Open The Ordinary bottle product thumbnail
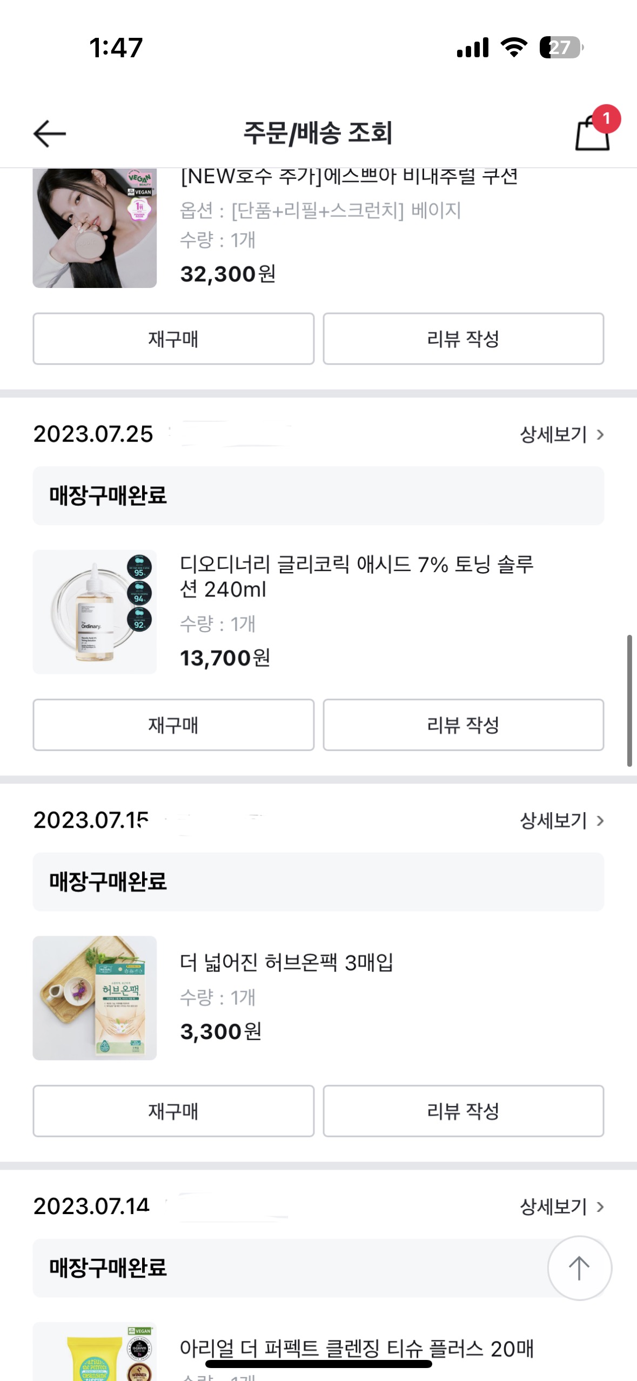This screenshot has width=637, height=1381. (x=95, y=612)
